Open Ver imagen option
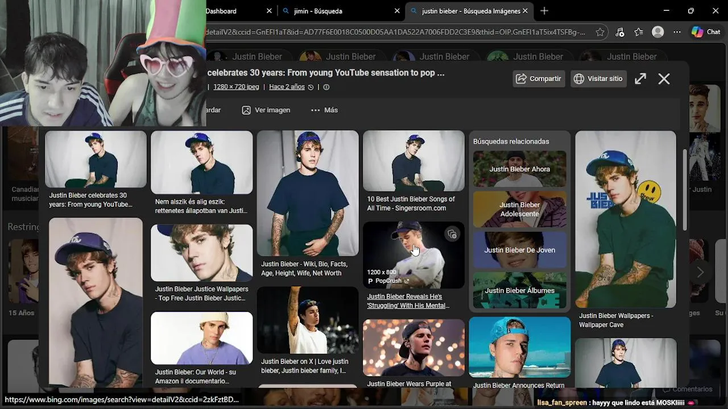The width and height of the screenshot is (728, 409). [266, 110]
